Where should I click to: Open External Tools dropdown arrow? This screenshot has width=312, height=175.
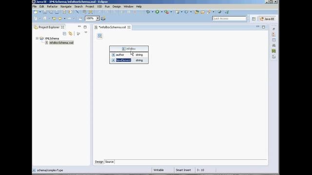pos(171,12)
